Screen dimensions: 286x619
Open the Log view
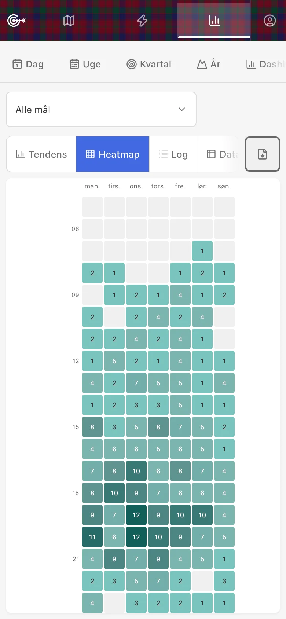pyautogui.click(x=173, y=154)
